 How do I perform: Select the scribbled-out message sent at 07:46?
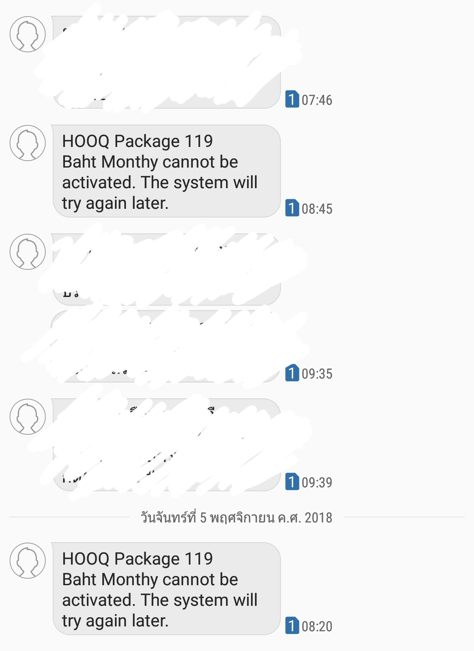coord(166,62)
